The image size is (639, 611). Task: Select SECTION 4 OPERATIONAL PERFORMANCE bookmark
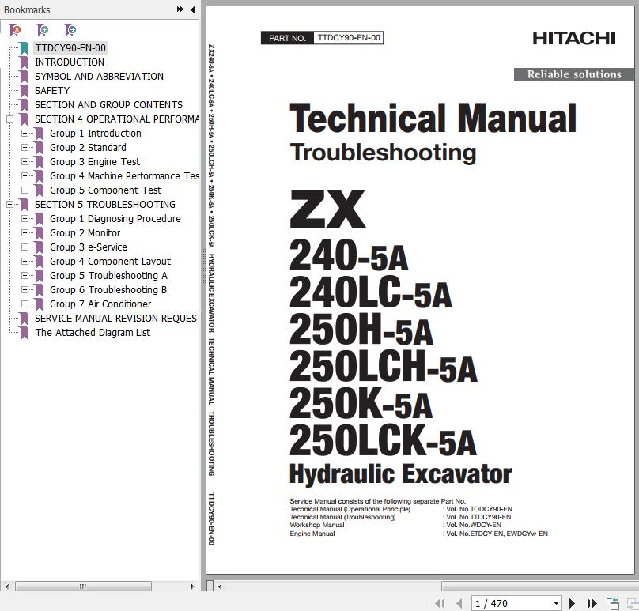[x=116, y=119]
